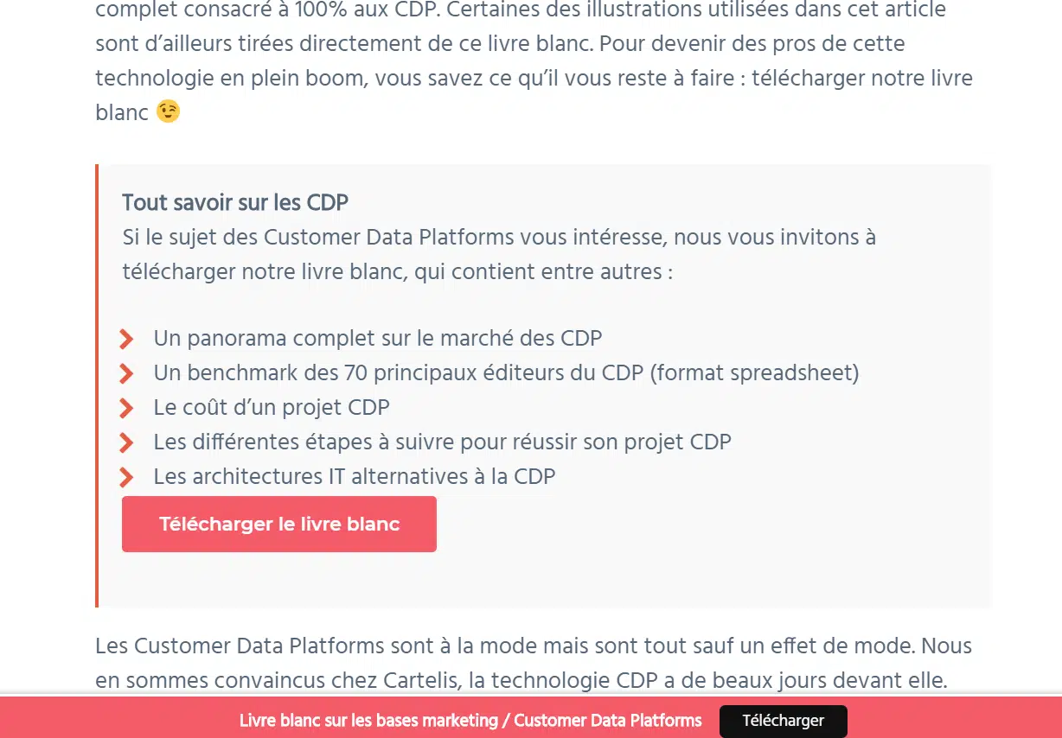The image size is (1062, 738).
Task: Click the "Le coût d'un projet CDP" list text
Action: (x=272, y=407)
